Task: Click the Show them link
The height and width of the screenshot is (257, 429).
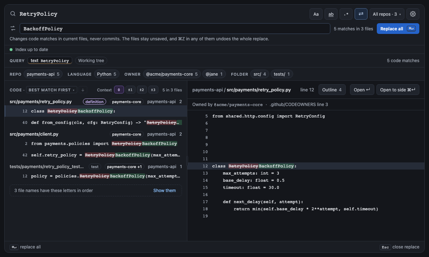Action: [x=164, y=191]
